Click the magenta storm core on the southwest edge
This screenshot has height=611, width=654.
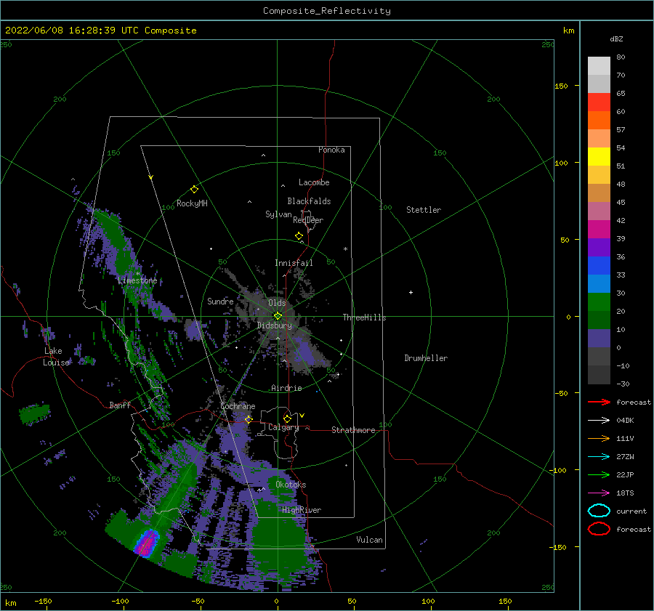point(147,543)
